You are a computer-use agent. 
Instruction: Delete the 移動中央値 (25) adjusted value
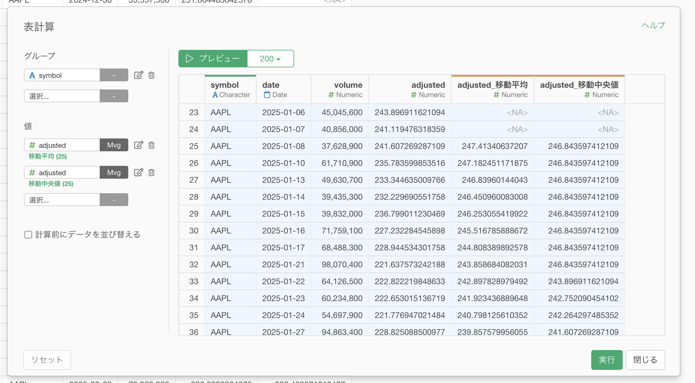click(151, 173)
